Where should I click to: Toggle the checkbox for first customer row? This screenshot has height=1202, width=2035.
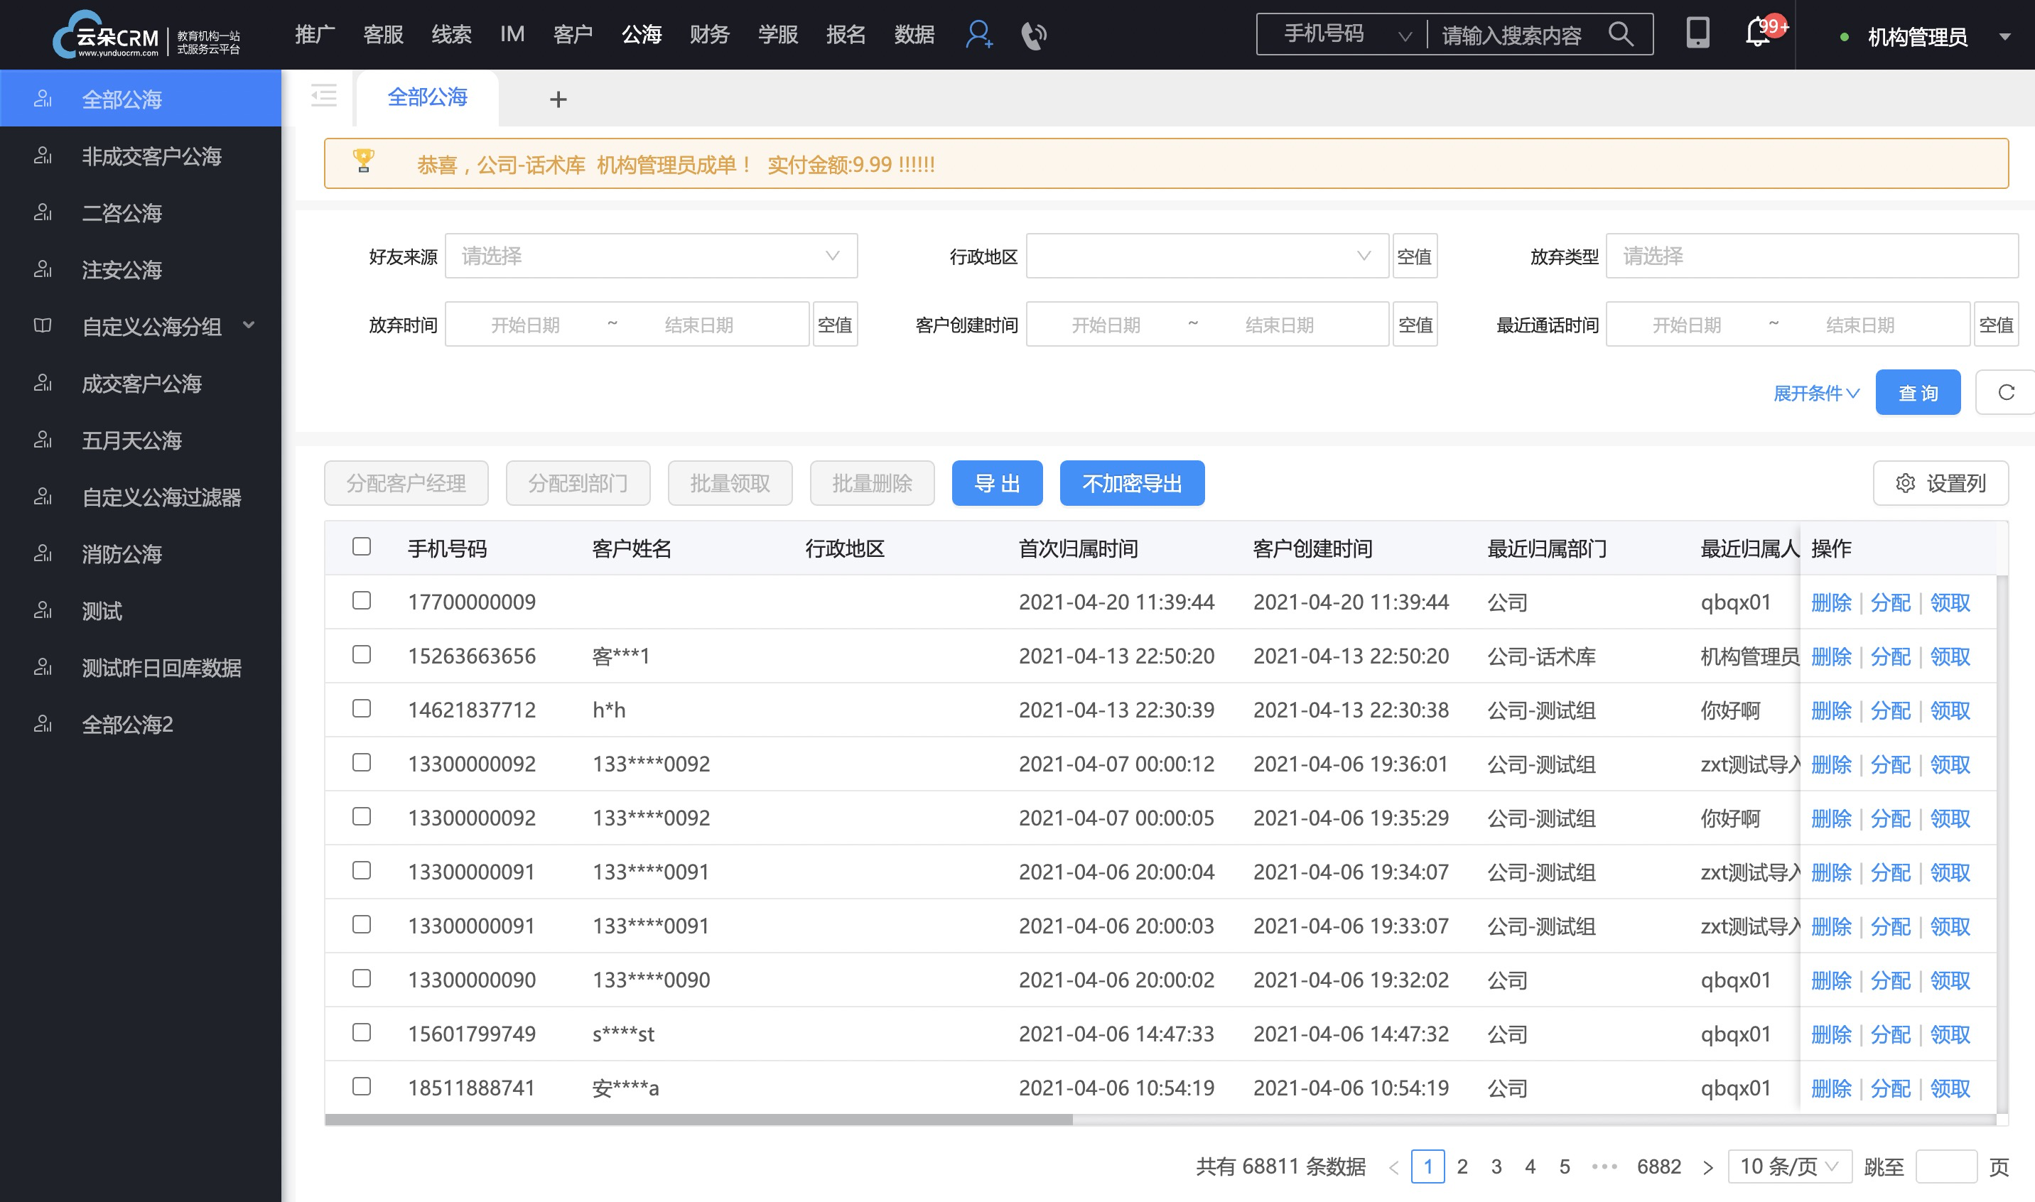[x=362, y=598]
